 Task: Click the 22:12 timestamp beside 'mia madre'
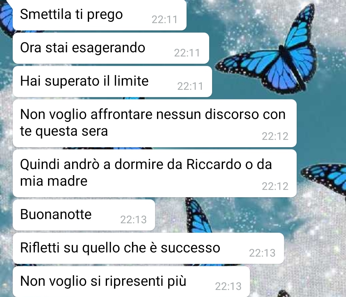click(275, 187)
